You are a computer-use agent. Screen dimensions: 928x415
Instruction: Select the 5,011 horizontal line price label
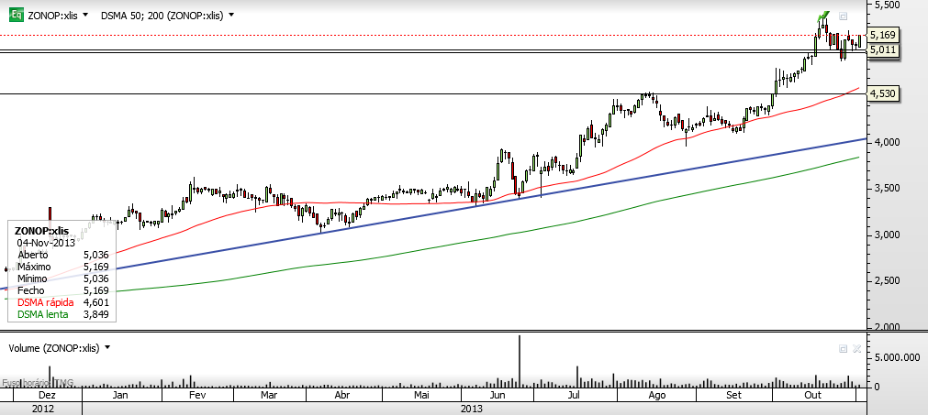[883, 50]
